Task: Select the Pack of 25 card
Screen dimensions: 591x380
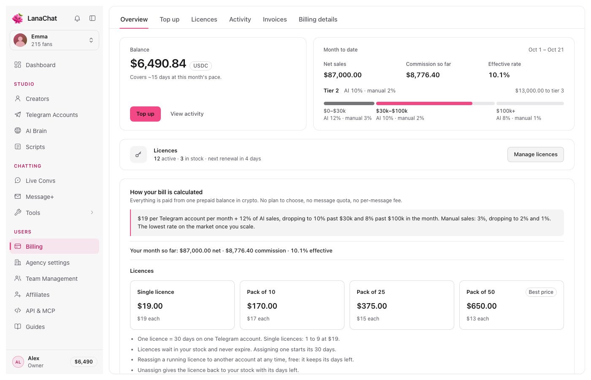Action: (402, 305)
